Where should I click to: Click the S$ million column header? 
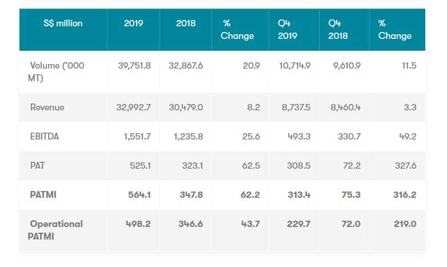pyautogui.click(x=63, y=23)
